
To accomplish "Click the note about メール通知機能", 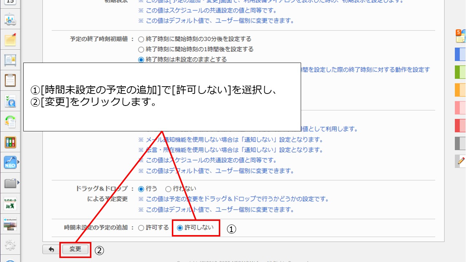I will tap(231, 140).
